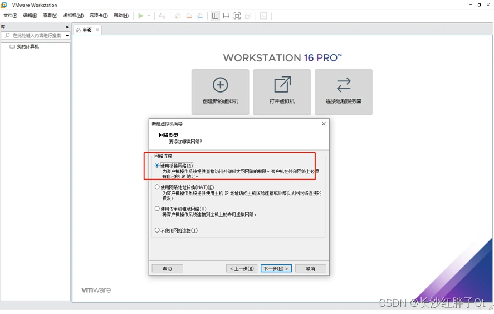Close the 库 library panel
494x314 pixels.
67,27
